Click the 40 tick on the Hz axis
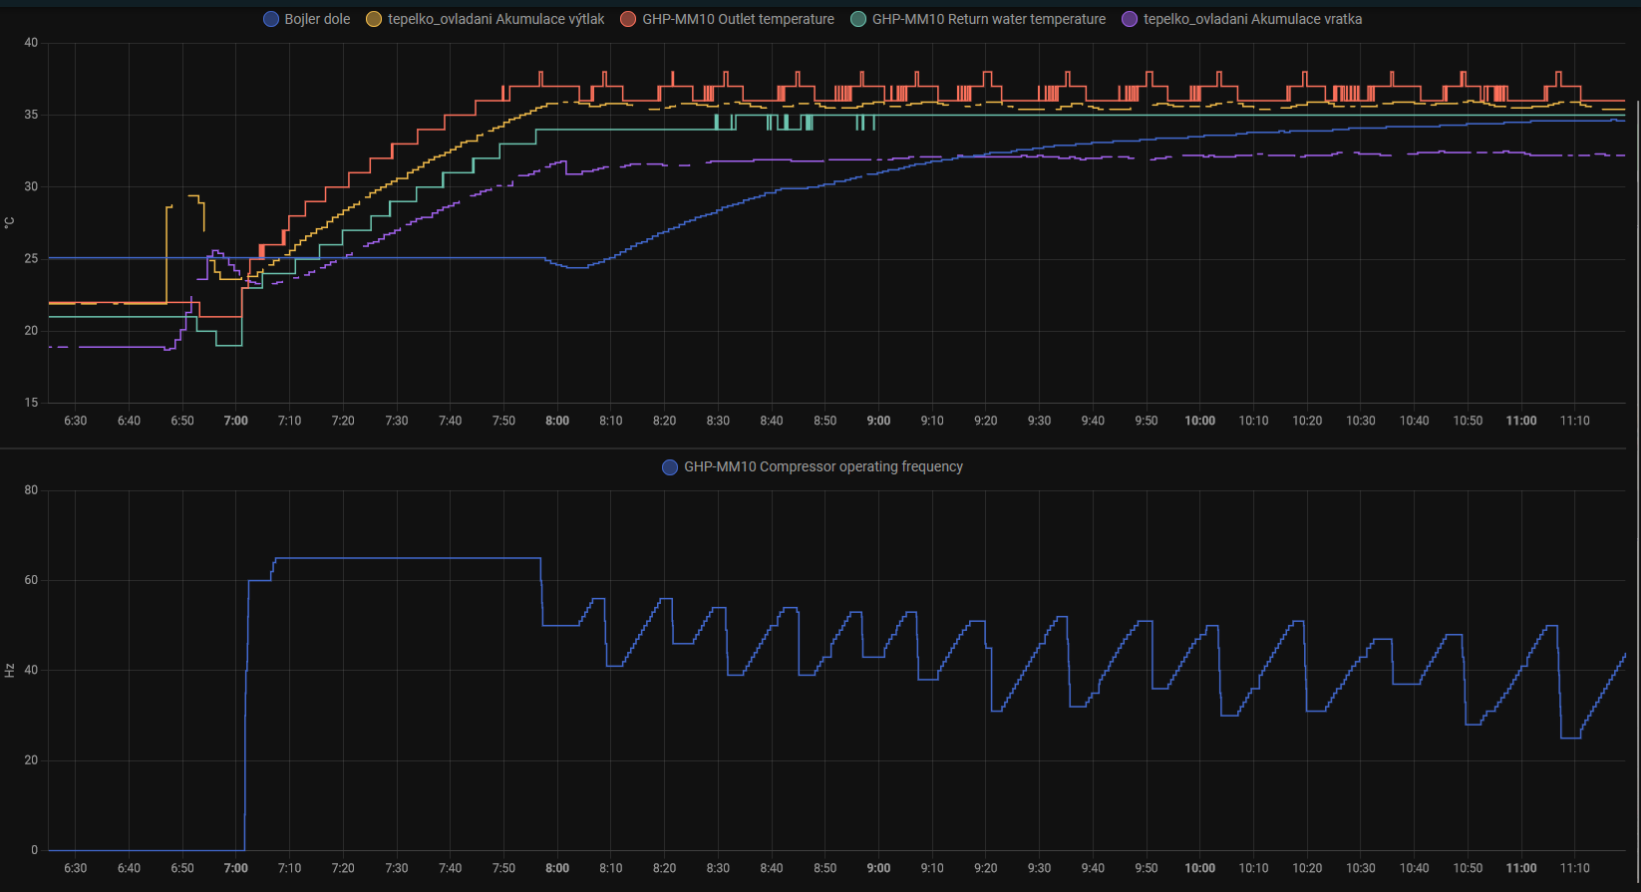This screenshot has height=892, width=1641. tap(32, 670)
